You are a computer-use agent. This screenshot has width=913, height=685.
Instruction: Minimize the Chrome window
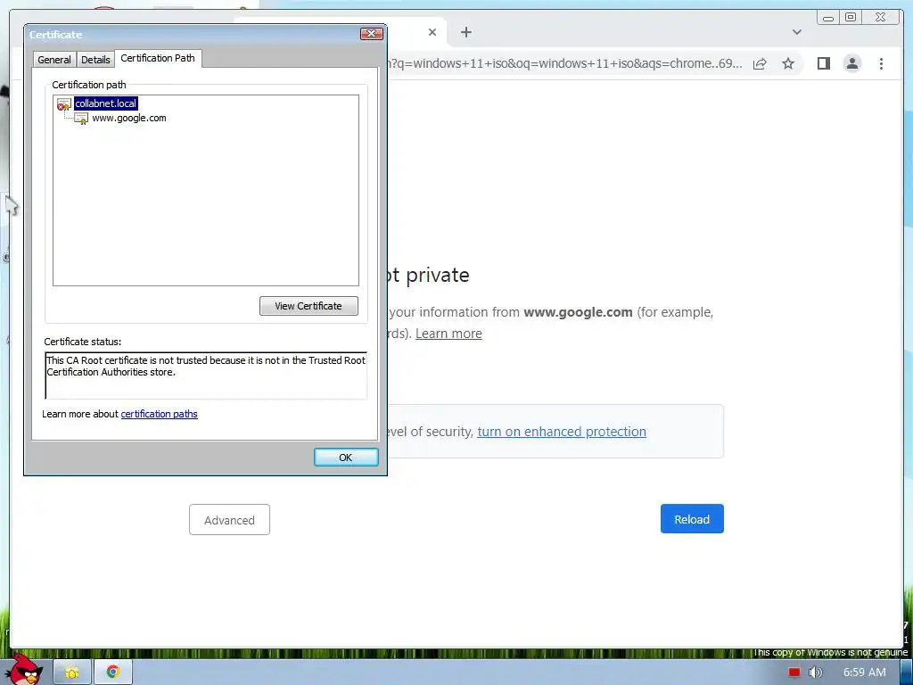click(828, 18)
